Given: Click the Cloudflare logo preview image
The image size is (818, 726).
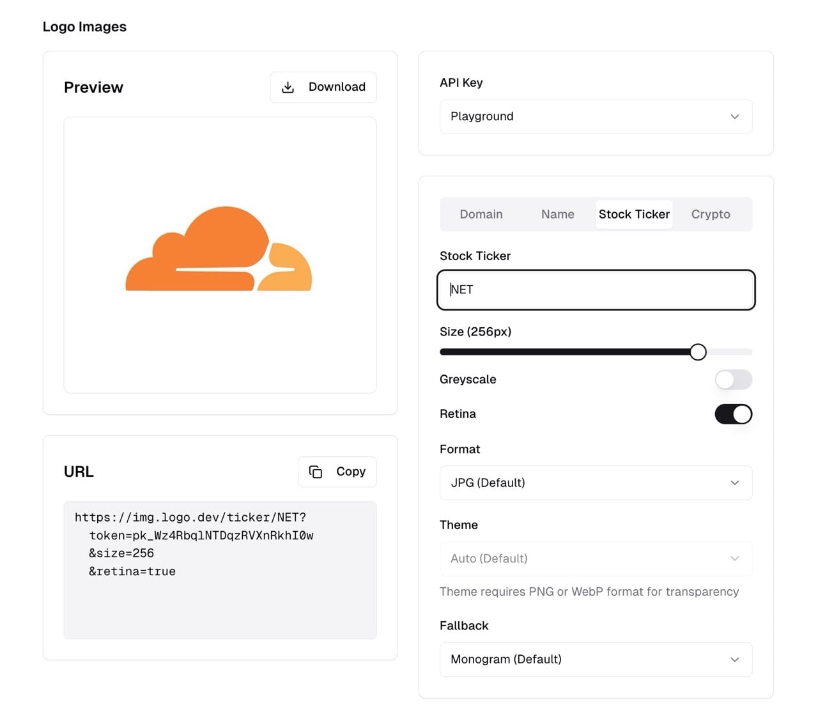Looking at the screenshot, I should pos(219,250).
